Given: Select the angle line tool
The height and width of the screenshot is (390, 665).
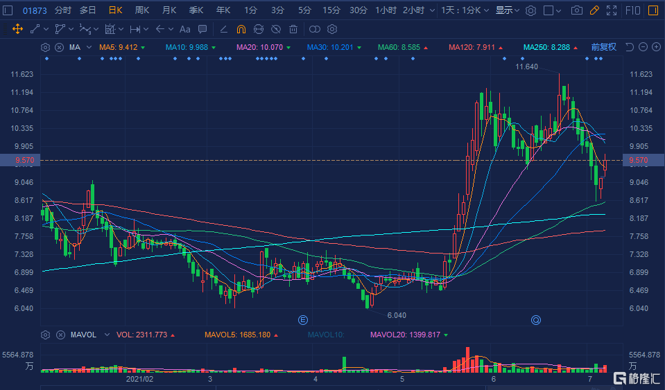Looking at the screenshot, I should coord(223,29).
